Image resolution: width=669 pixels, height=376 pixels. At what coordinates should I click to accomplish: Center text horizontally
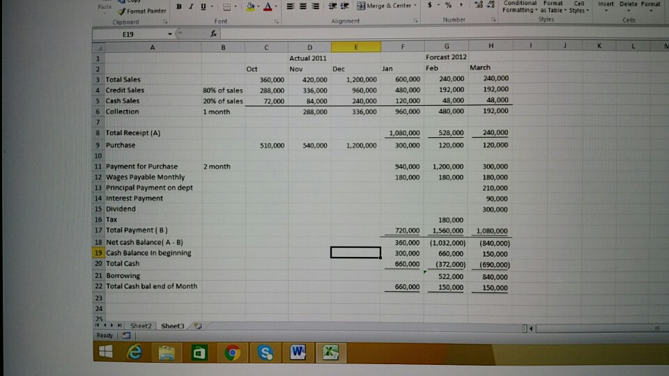303,6
